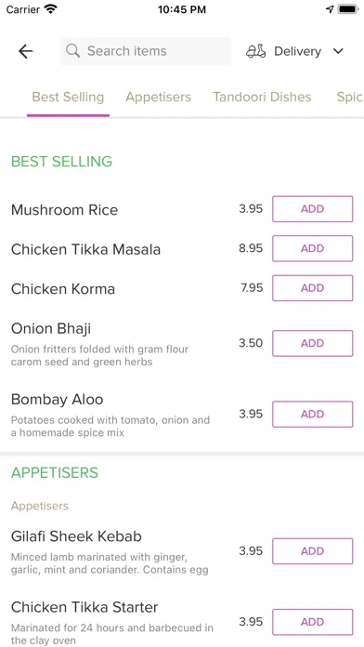Select the Tandoori Dishes tab
Viewport: 364px width, 647px height.
(x=262, y=97)
